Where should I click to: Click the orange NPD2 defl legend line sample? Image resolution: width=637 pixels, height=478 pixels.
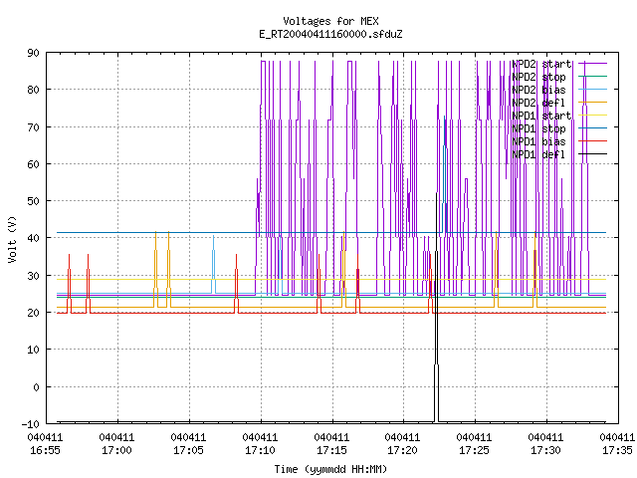(592, 103)
